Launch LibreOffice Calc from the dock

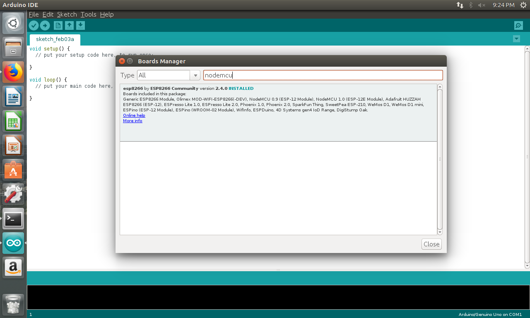[13, 121]
